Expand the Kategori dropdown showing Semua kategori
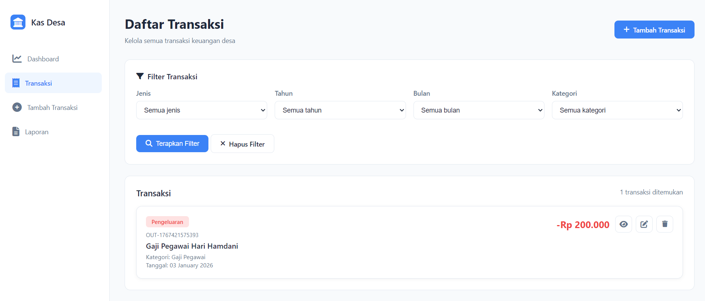705x301 pixels. click(617, 110)
